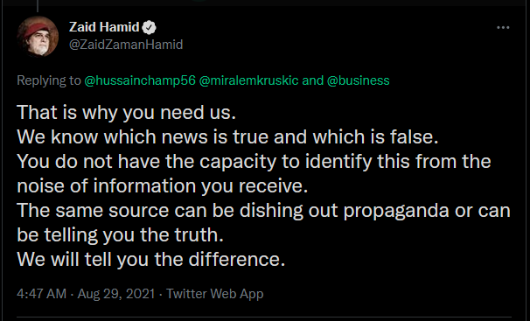This screenshot has height=321, width=530.
Task: Visit the @ZaidZamanHamid handle
Action: (x=126, y=45)
